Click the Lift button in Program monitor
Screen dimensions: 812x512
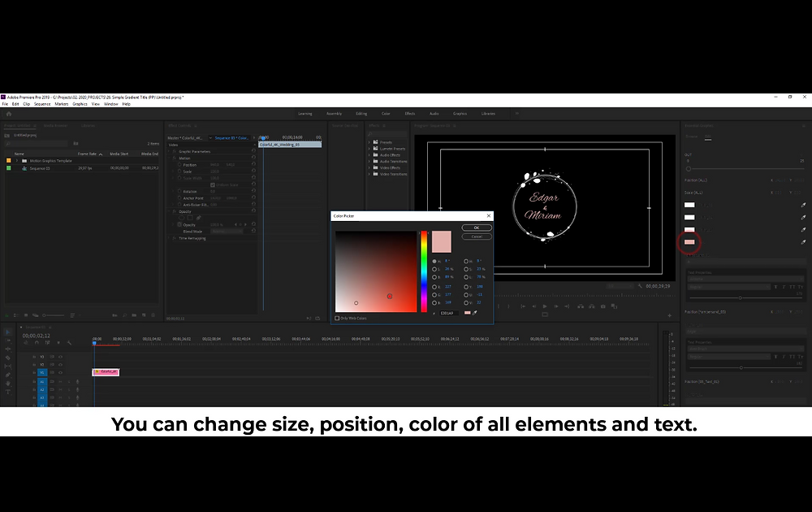(x=581, y=306)
